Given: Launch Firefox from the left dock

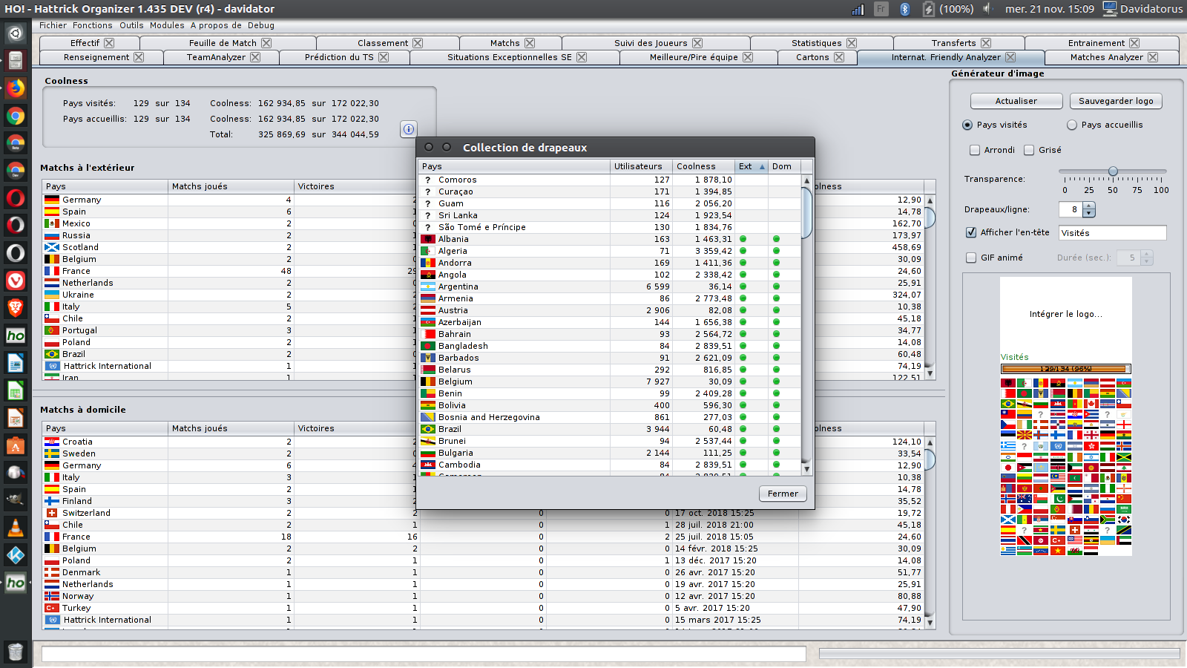Looking at the screenshot, I should click(x=15, y=88).
